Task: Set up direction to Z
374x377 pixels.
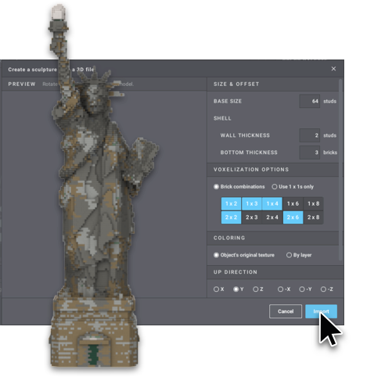Action: (258, 289)
